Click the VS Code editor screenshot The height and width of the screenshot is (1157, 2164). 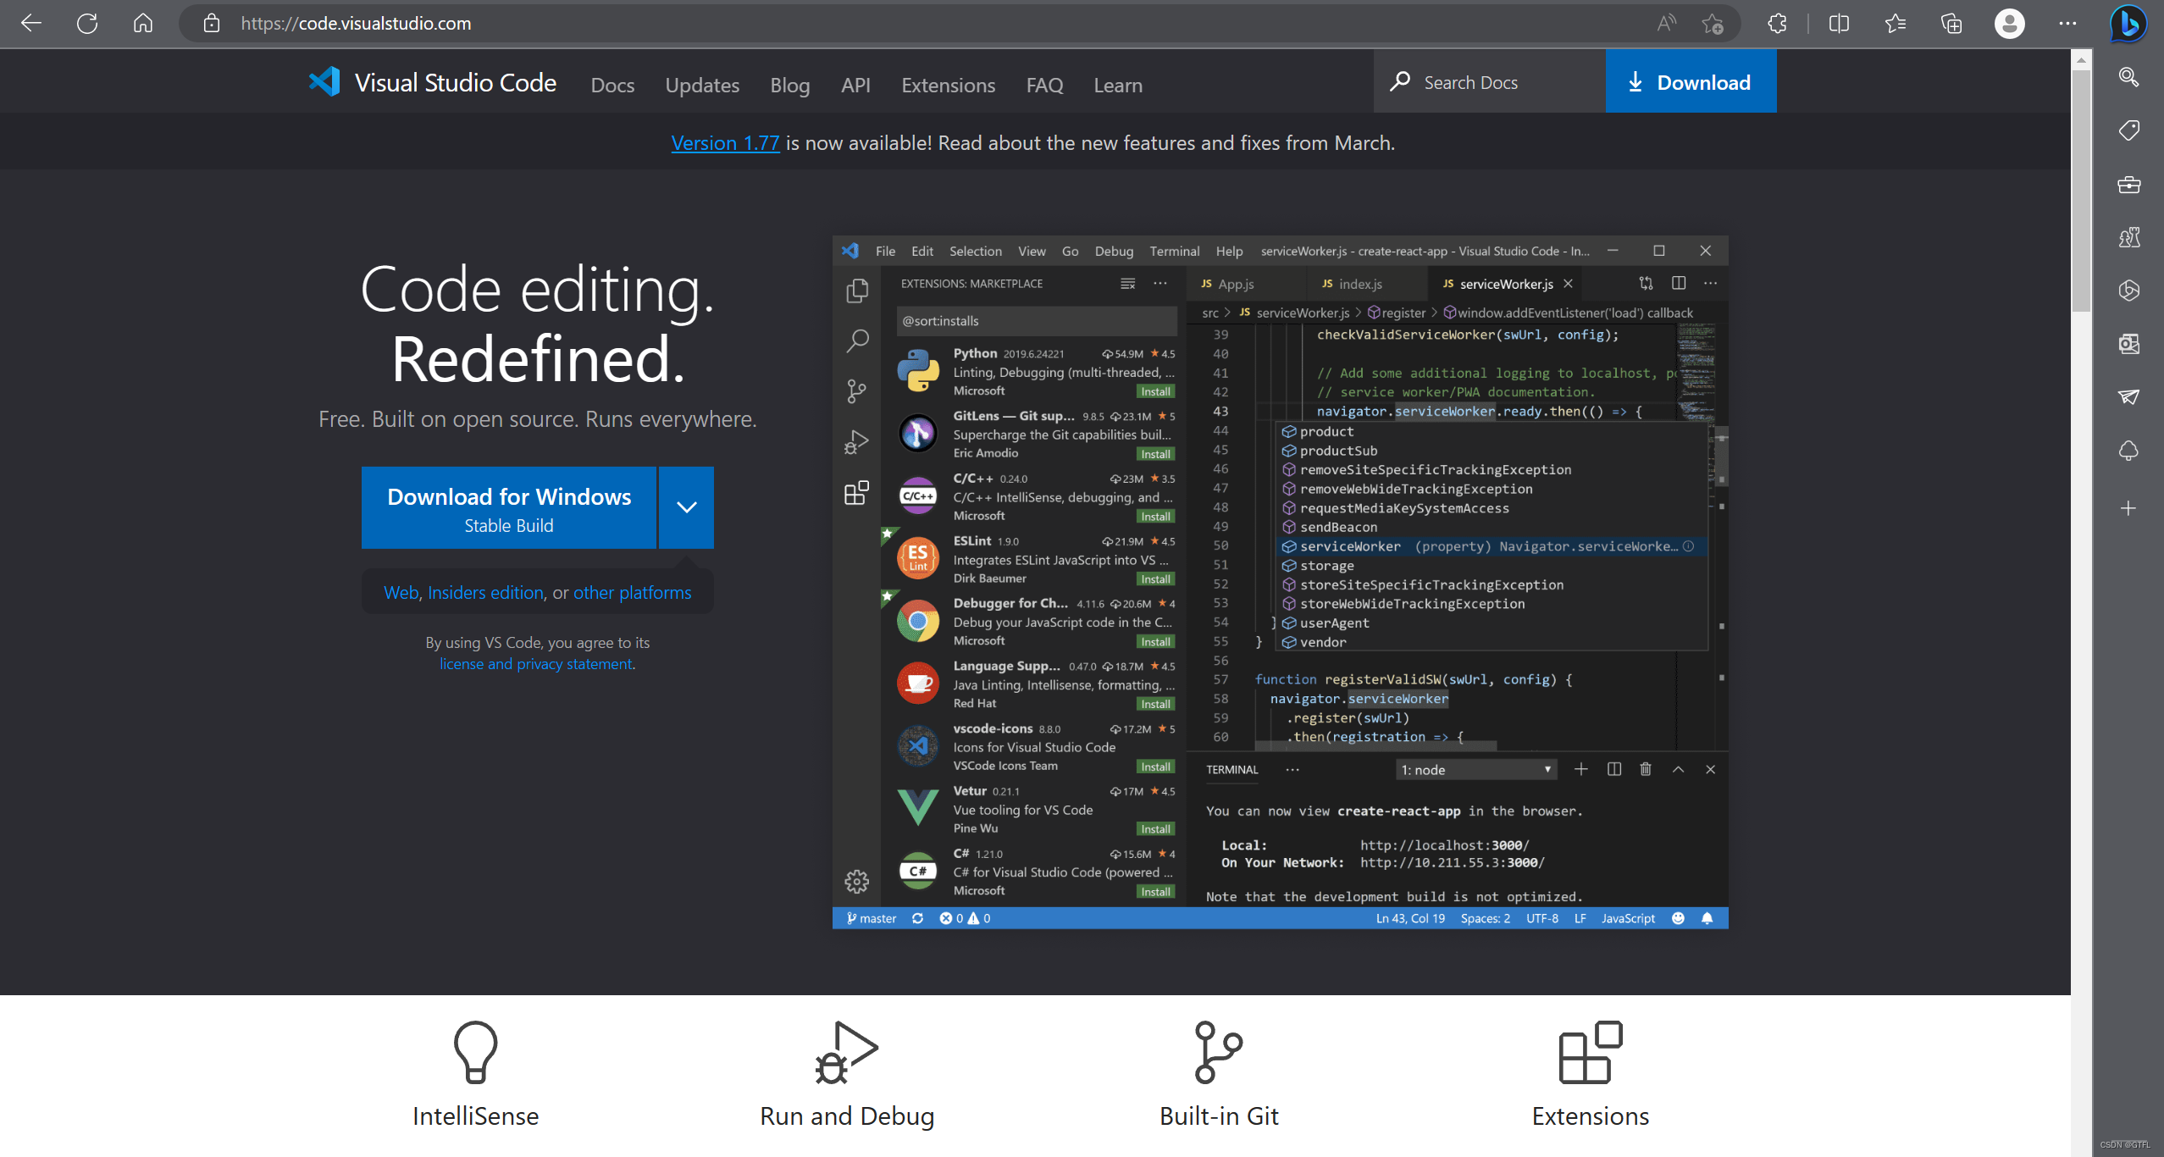[x=1281, y=582]
